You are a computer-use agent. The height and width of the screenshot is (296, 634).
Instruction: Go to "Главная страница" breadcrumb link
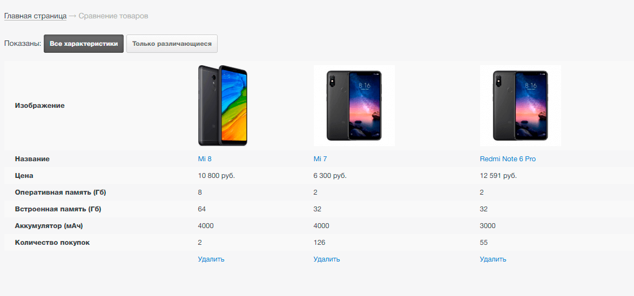pyautogui.click(x=35, y=16)
